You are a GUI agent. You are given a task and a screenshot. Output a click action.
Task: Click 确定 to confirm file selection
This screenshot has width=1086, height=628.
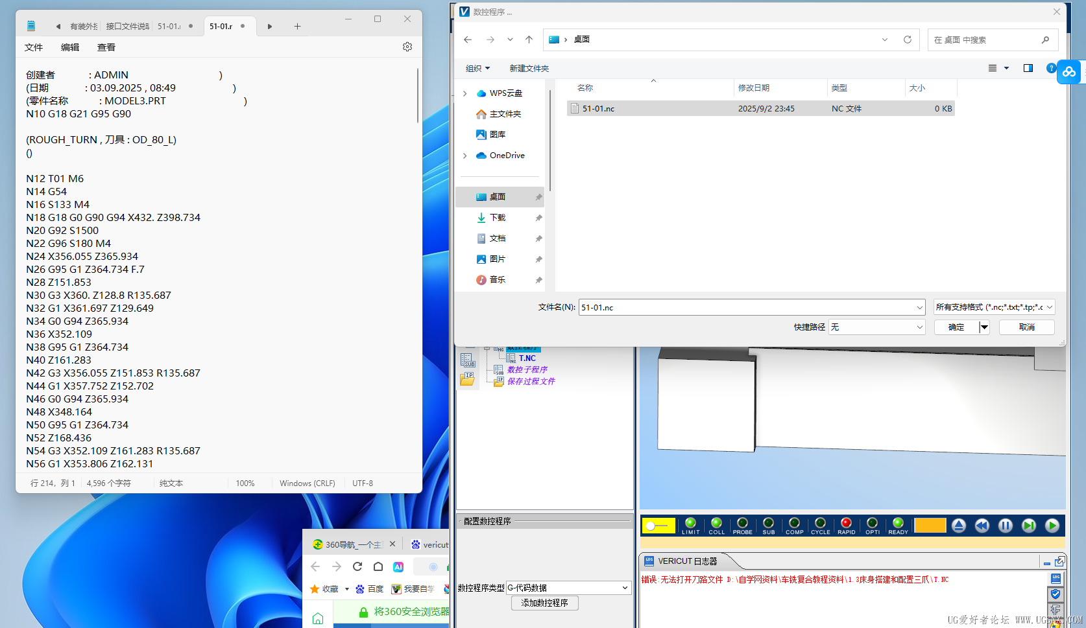[956, 327]
